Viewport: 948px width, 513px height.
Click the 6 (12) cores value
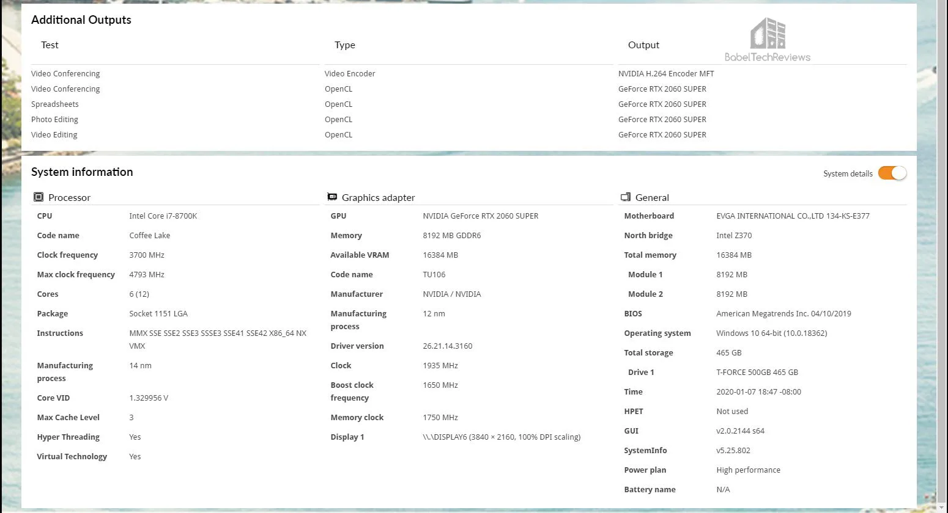tap(139, 294)
